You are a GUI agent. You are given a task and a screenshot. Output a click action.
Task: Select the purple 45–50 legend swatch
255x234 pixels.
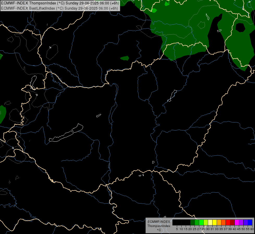[x=241, y=222]
